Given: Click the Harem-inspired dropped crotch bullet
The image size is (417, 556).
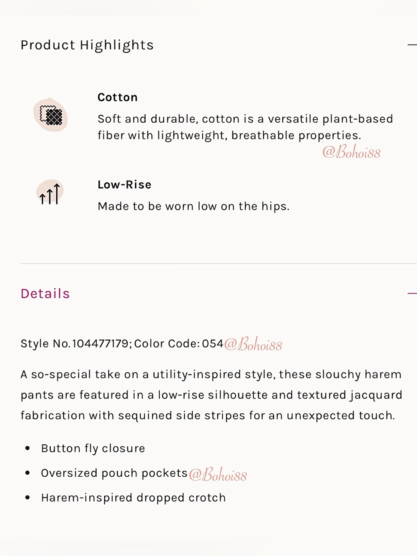Looking at the screenshot, I should tap(133, 498).
